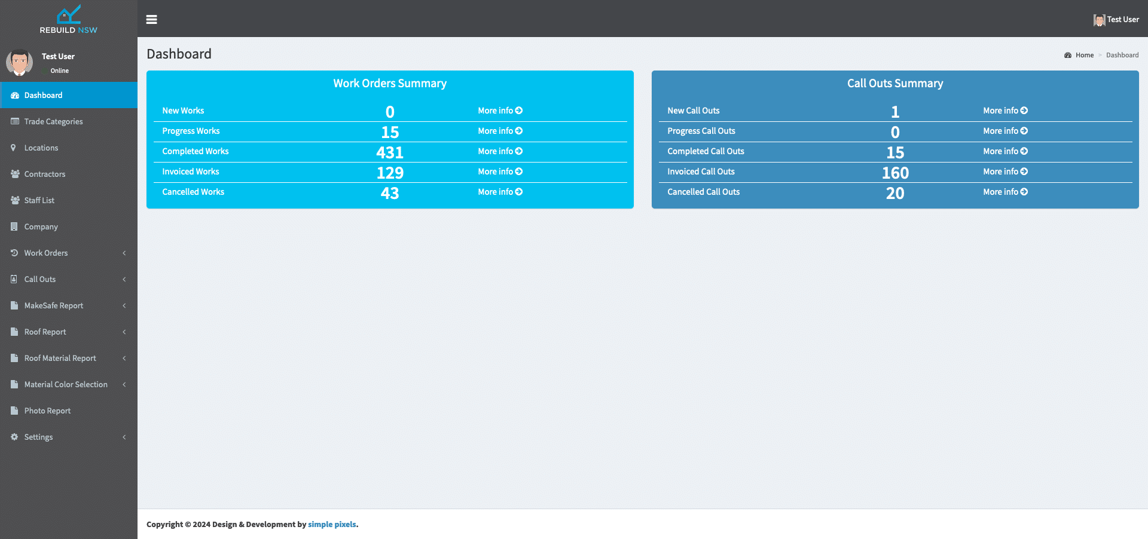Click the Company building icon in sidebar

(x=14, y=226)
